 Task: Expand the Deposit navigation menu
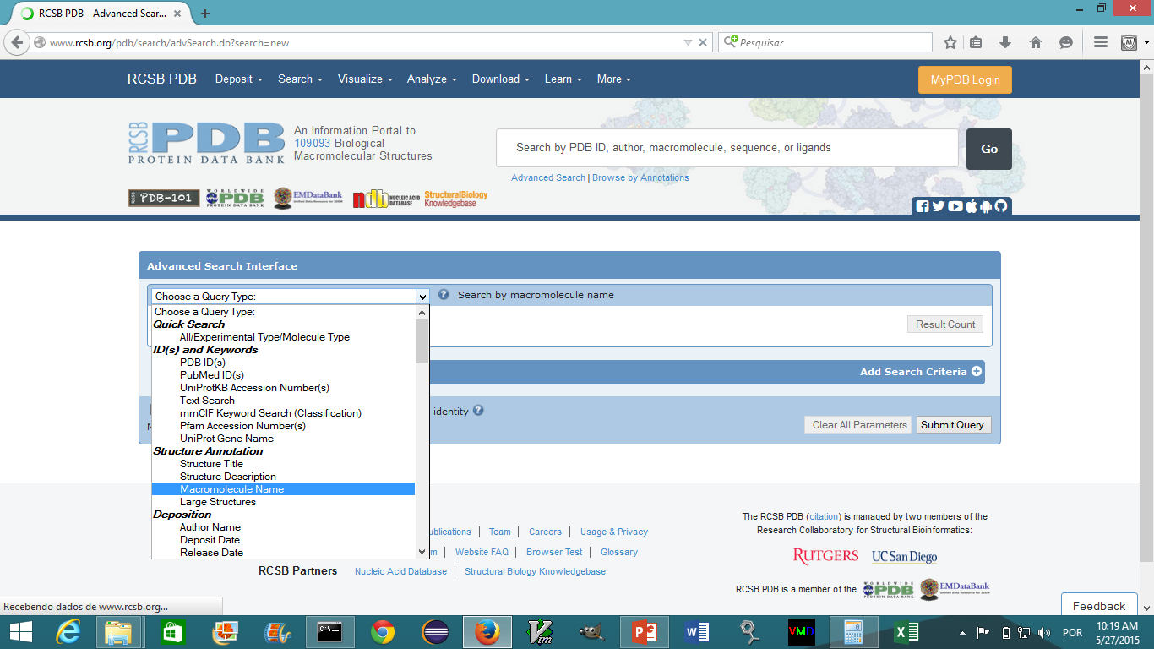click(238, 79)
